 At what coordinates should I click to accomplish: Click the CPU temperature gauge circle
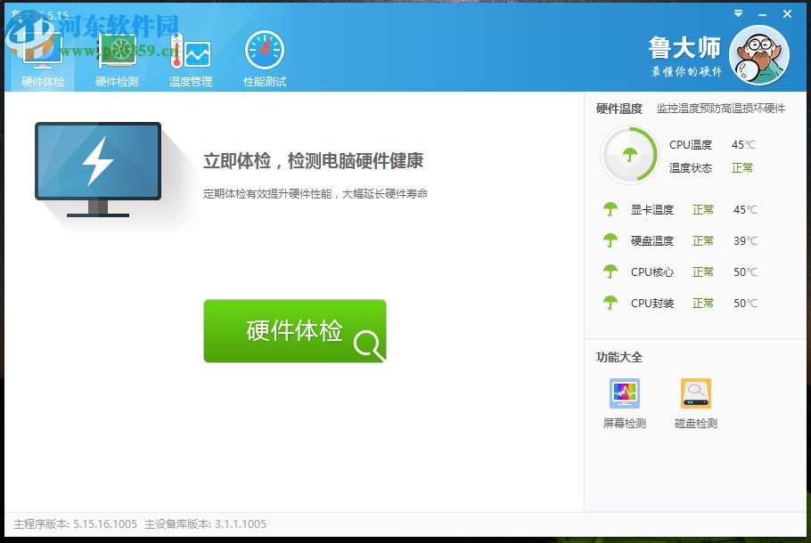[x=629, y=155]
